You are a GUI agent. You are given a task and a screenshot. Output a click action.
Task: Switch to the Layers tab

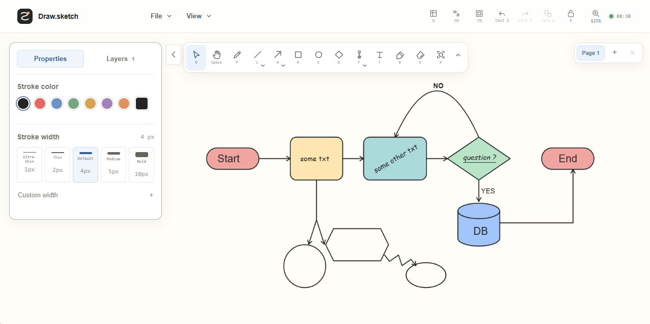tap(120, 58)
